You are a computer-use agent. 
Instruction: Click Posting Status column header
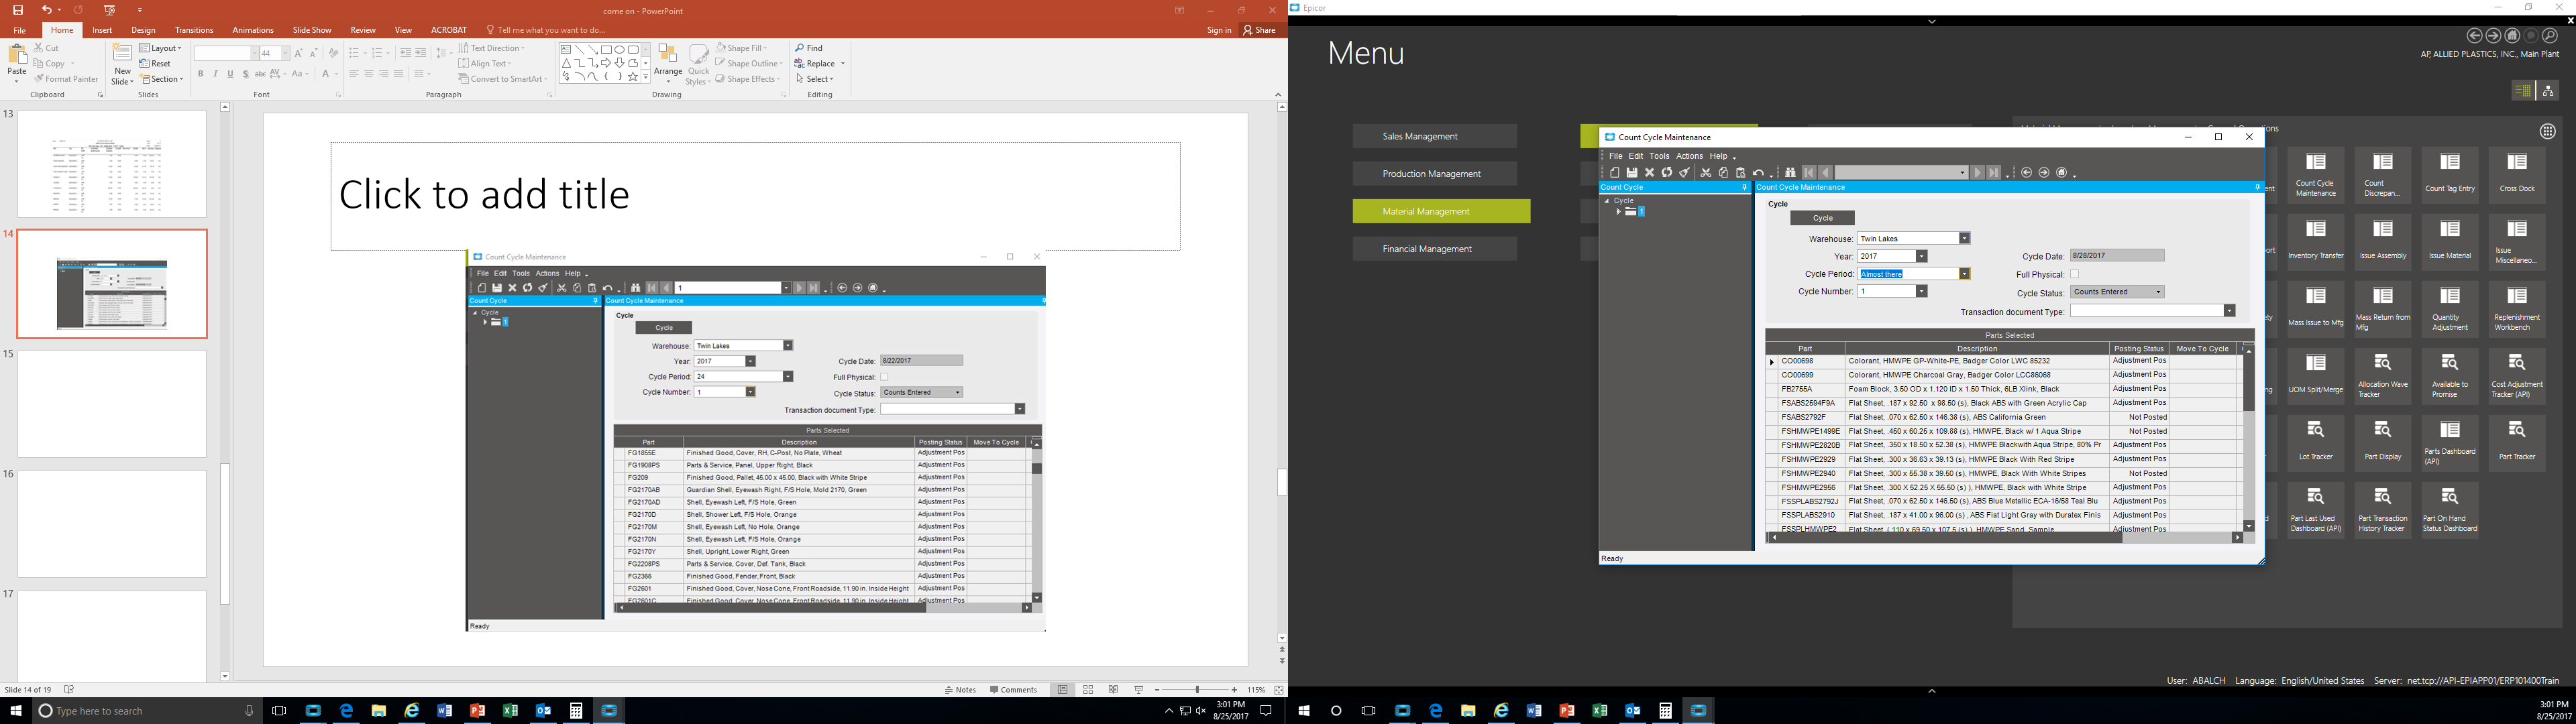(2139, 349)
